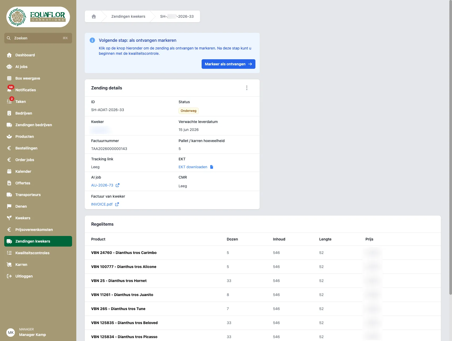The width and height of the screenshot is (452, 341).
Task: Click external link icon next to INVOICE.pdf
Action: [x=117, y=204]
